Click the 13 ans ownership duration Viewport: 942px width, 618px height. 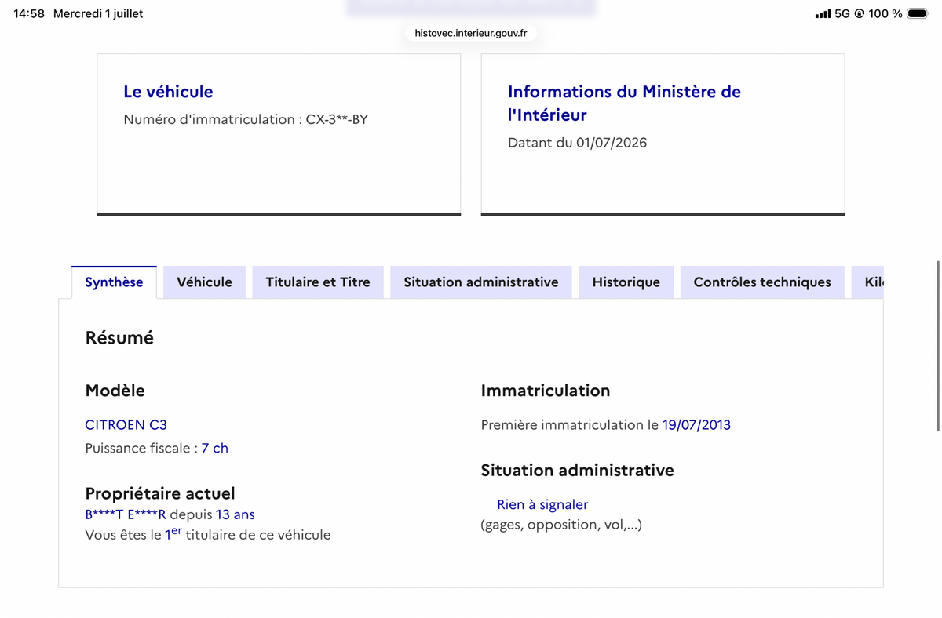pos(235,514)
